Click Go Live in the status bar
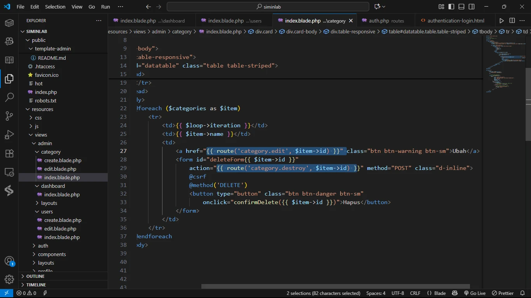This screenshot has width=531, height=298. click(x=475, y=293)
